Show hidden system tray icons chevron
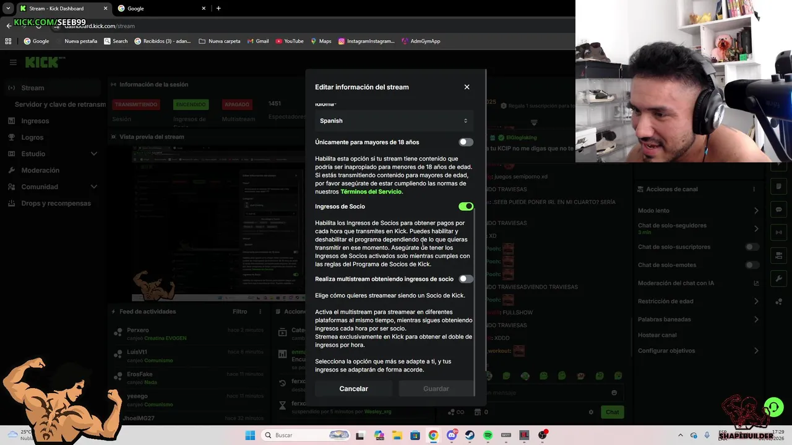792x445 pixels. (680, 435)
